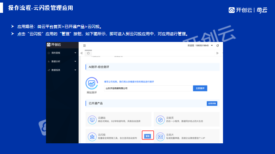The width and height of the screenshot is (275, 154).
Task: Click company name input field
Action: click(x=148, y=89)
